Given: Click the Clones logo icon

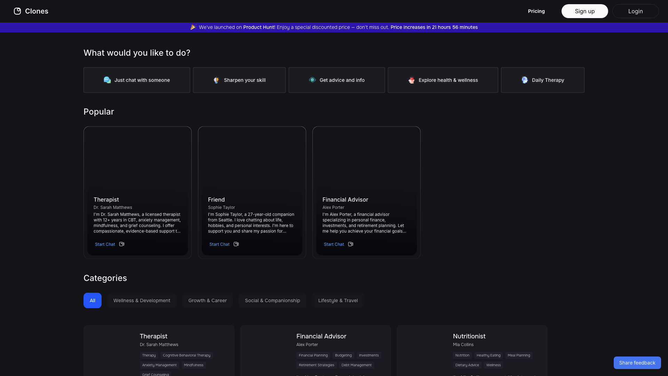Looking at the screenshot, I should pyautogui.click(x=17, y=11).
